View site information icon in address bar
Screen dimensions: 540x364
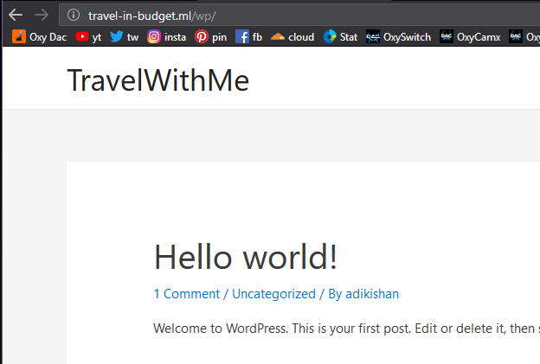click(74, 15)
